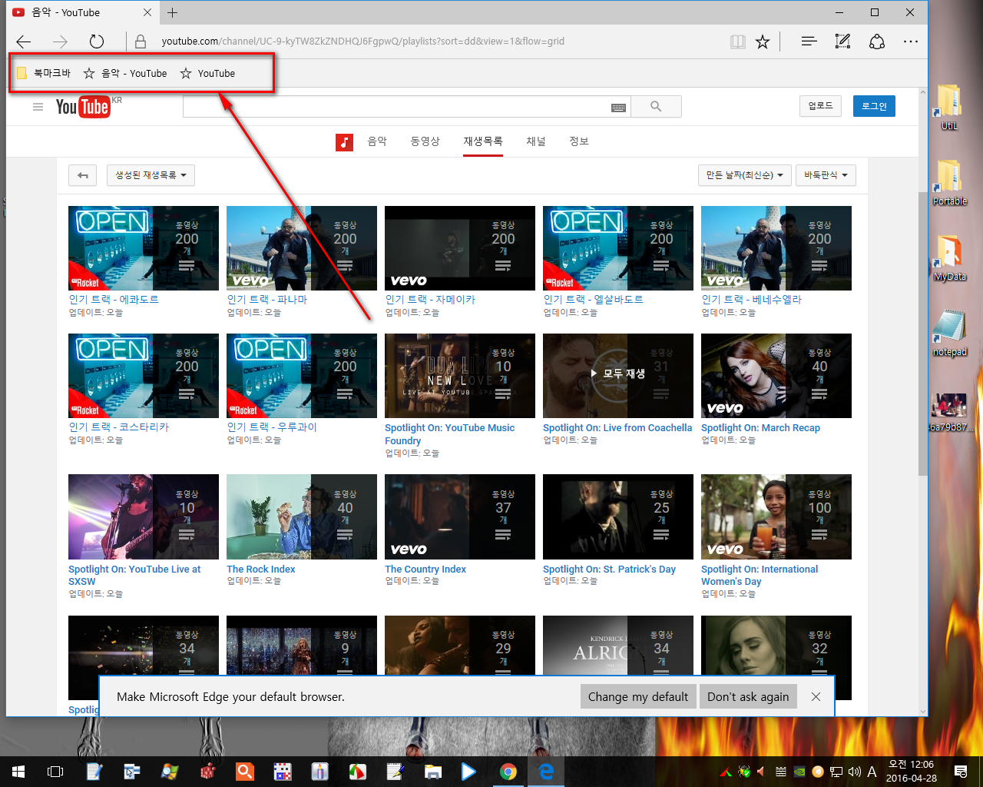
Task: Open The Rock Index playlist link
Action: click(x=260, y=569)
